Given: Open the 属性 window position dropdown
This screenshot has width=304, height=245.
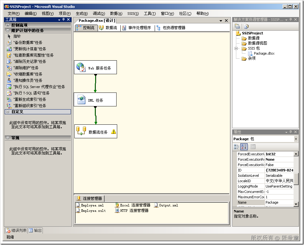Looking at the screenshot, I should (286, 132).
